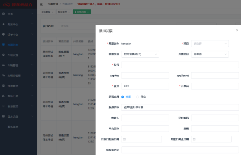Open calendar icon in 开账日起始日期 field

125,139
